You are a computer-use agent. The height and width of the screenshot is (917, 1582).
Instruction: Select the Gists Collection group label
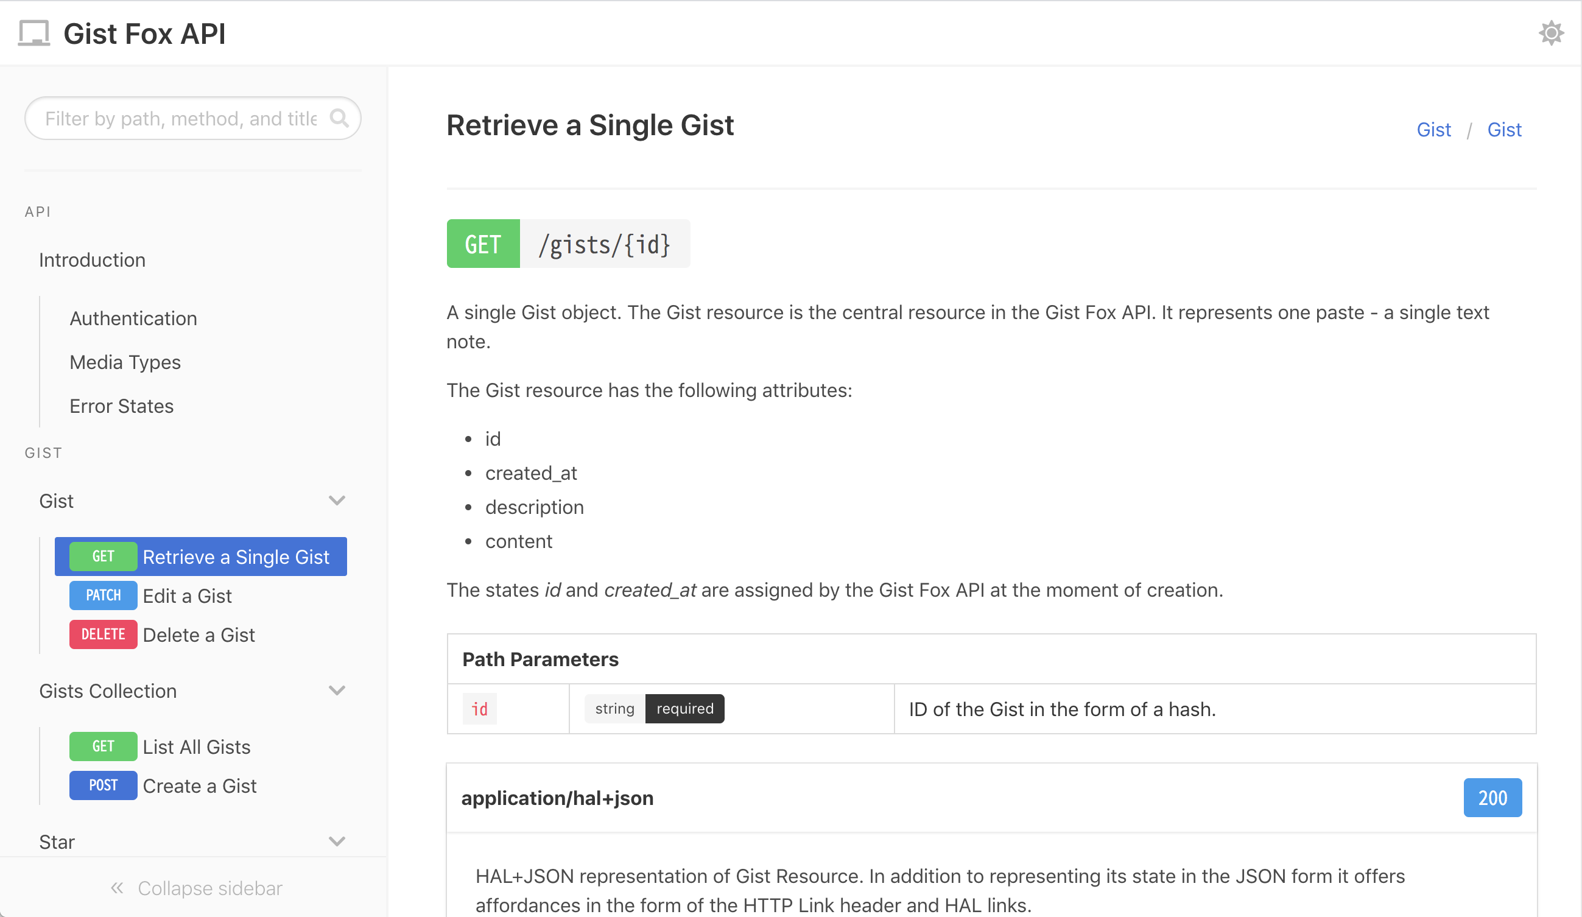[108, 691]
